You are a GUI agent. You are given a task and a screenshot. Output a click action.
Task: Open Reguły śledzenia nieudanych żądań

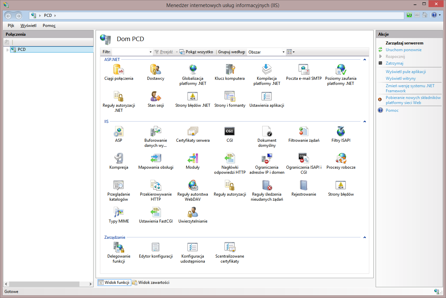pyautogui.click(x=267, y=191)
